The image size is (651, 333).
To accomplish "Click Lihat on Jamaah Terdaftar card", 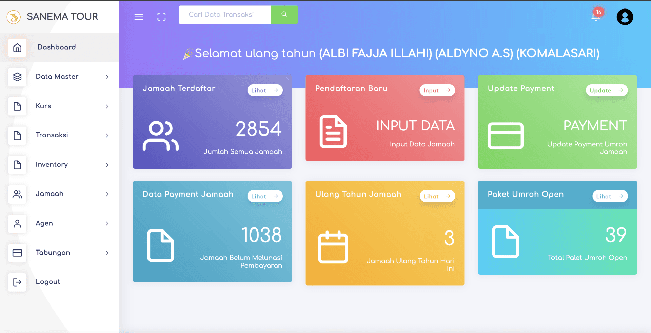I will (265, 90).
